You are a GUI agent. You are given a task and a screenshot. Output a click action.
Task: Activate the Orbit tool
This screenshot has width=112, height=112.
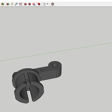[8, 4]
